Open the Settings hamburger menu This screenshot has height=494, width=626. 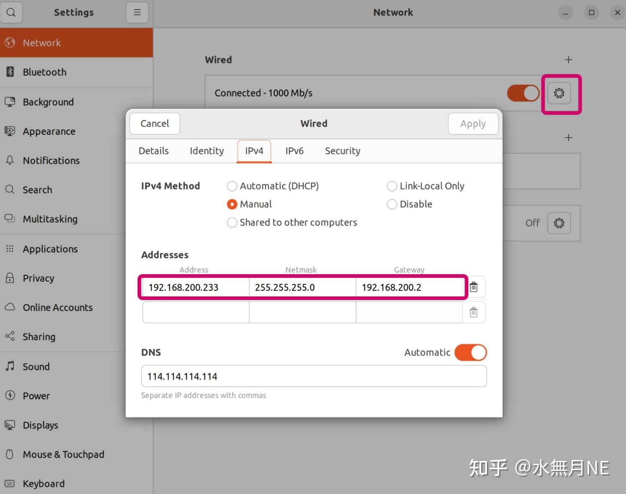pyautogui.click(x=137, y=12)
